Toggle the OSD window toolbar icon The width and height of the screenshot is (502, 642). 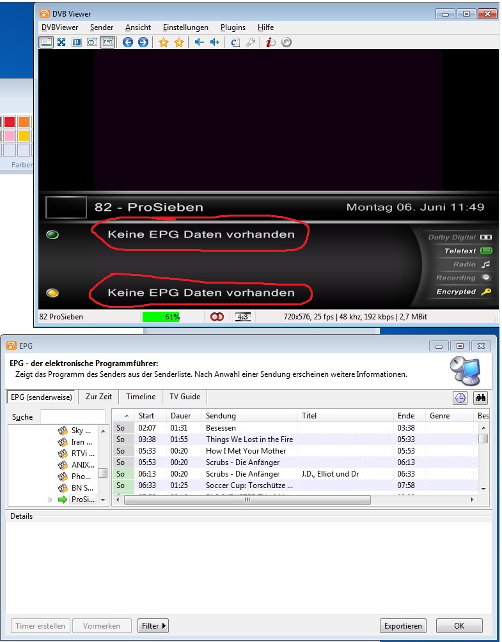pos(92,42)
